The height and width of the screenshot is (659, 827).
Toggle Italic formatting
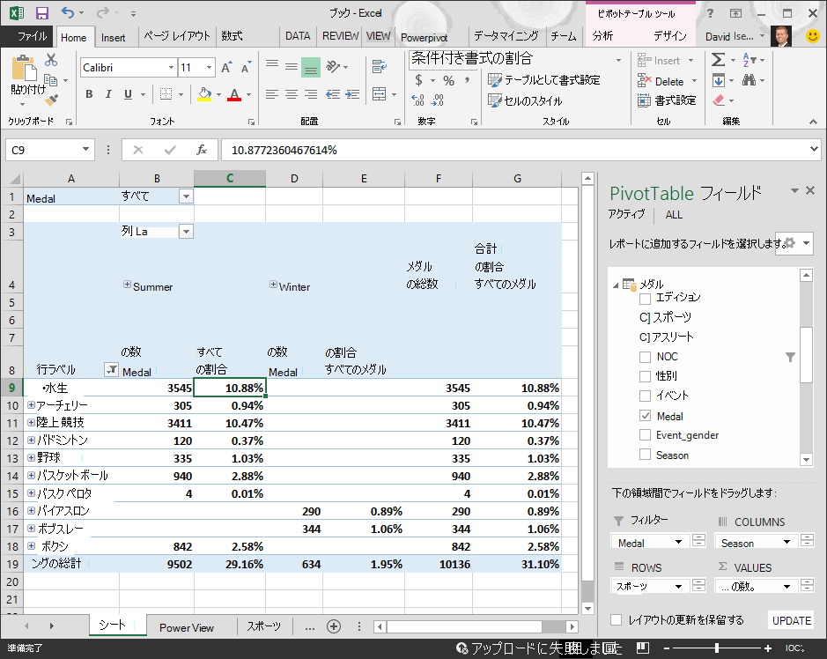[108, 94]
